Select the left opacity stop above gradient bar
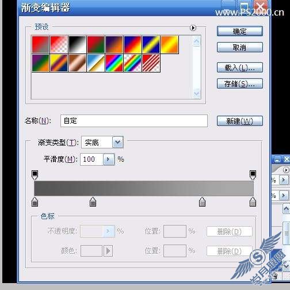This screenshot has width=290, height=290. [x=35, y=175]
